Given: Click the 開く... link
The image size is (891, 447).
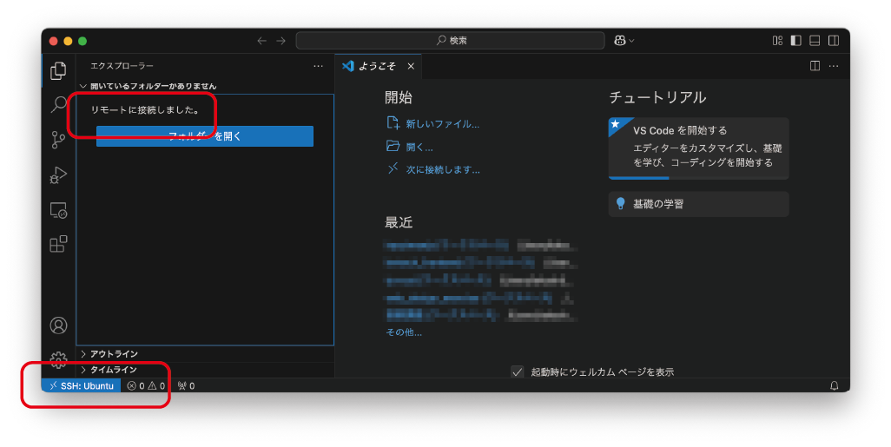Looking at the screenshot, I should pos(410,147).
